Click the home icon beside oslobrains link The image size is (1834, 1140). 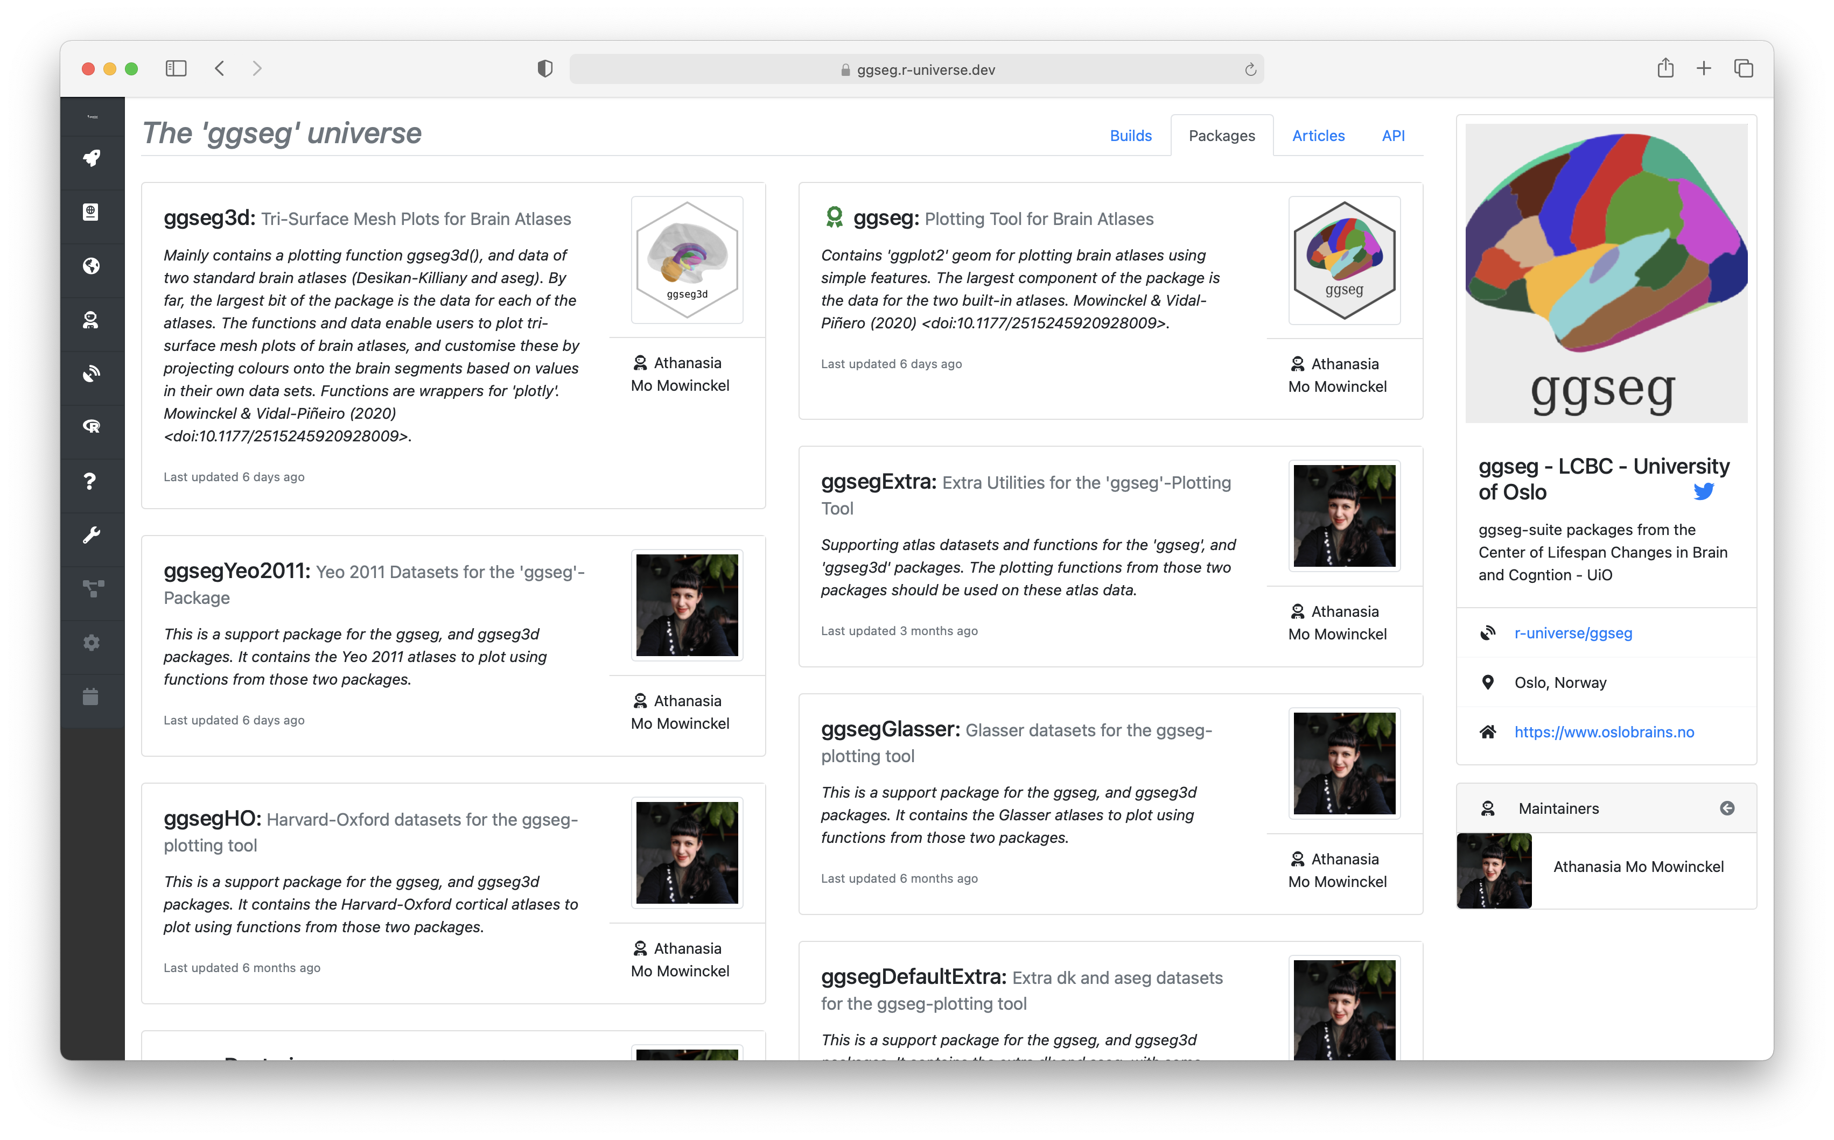(x=1487, y=732)
